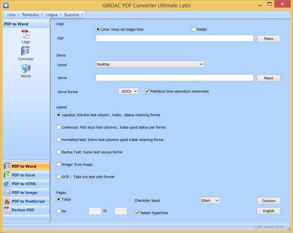The width and height of the screenshot is (293, 233).
Task: Click the Partum PDF icon
Action: pos(7,210)
